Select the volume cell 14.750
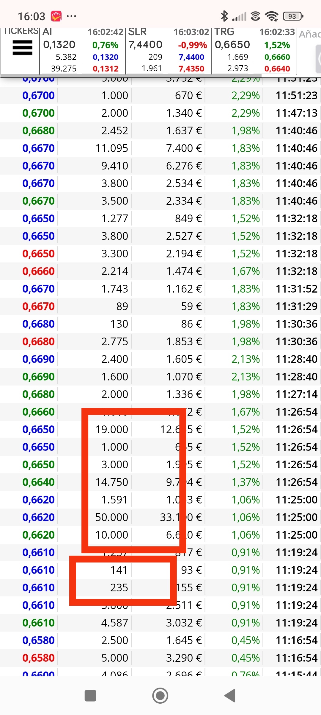The height and width of the screenshot is (715, 321). pos(112,482)
